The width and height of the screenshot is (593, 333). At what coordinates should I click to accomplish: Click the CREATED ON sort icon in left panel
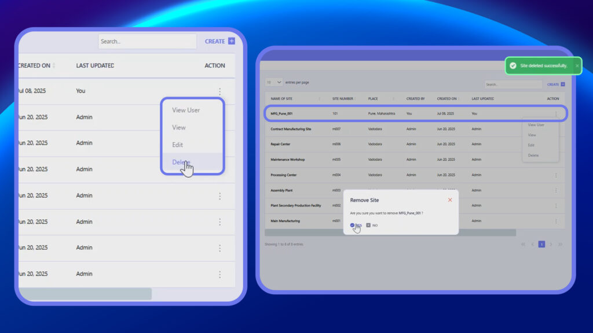point(54,66)
